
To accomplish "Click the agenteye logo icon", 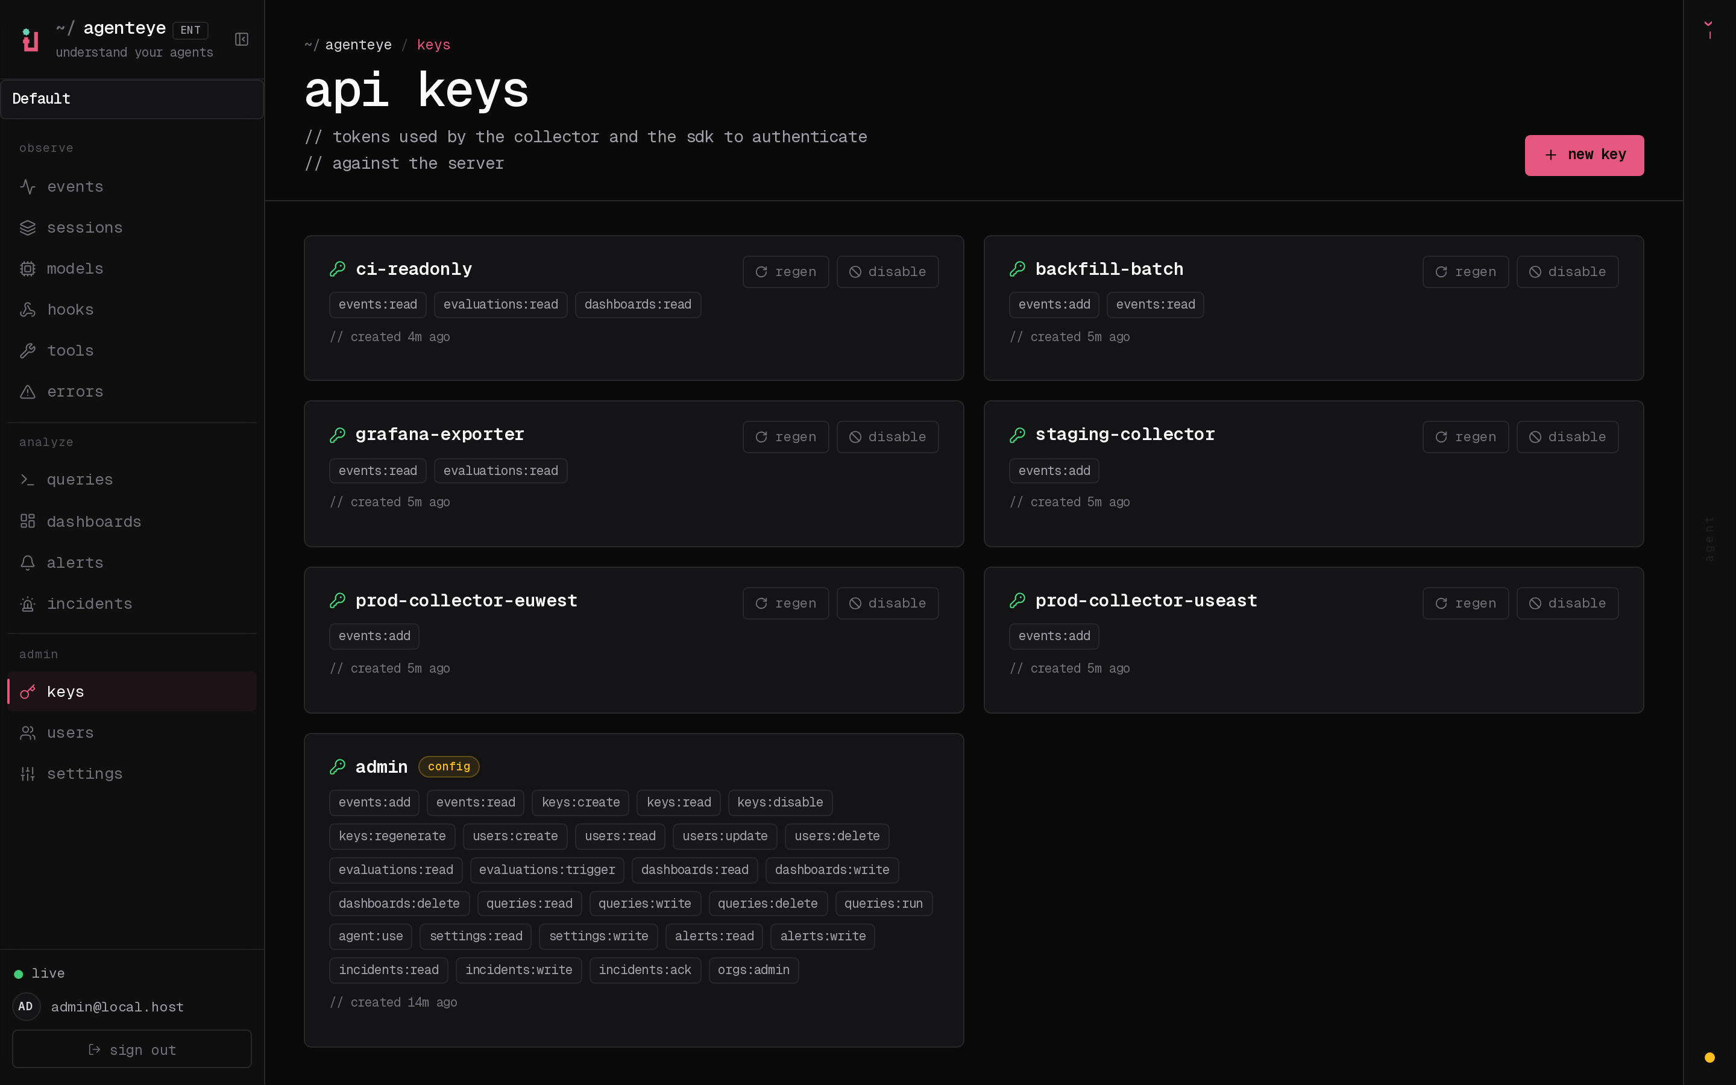I will click(30, 39).
